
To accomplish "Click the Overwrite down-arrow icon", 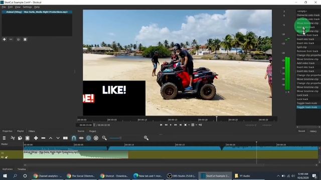I will (58, 138).
